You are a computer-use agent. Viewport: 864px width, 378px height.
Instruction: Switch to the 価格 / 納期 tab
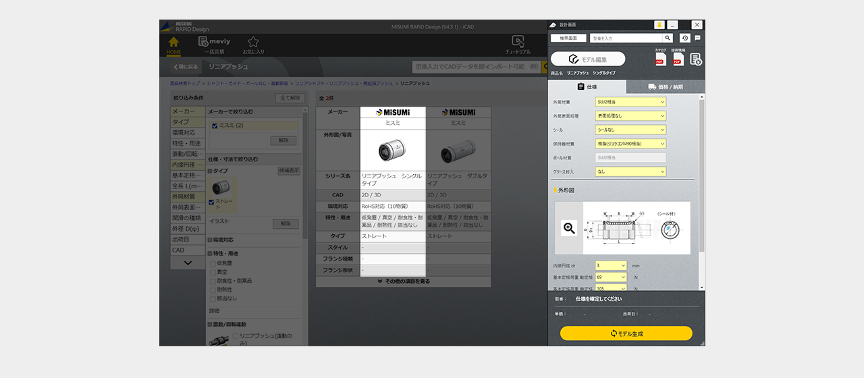coord(665,86)
